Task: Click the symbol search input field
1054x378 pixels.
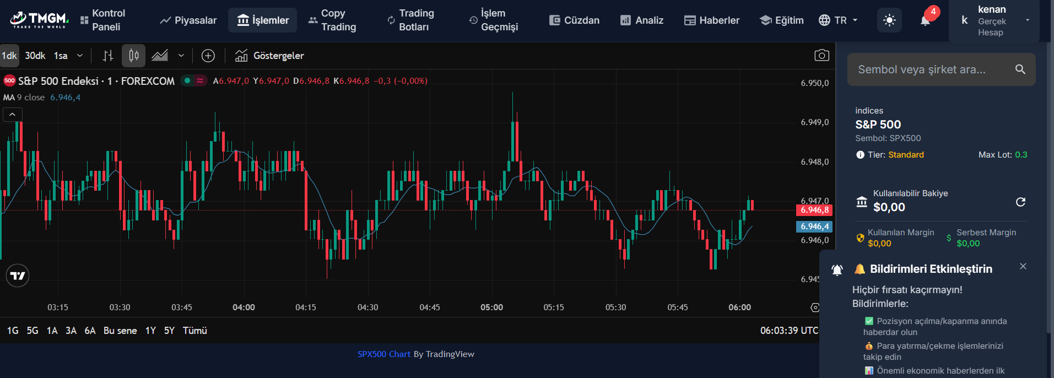Action: pos(931,69)
